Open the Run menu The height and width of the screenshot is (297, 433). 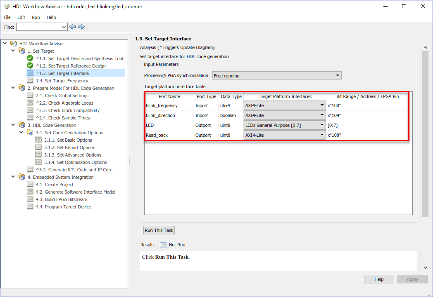(x=36, y=17)
